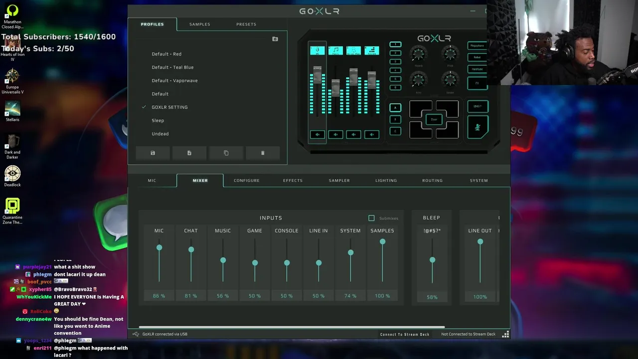
Task: Click the MIC input slider handle
Action: pyautogui.click(x=159, y=248)
